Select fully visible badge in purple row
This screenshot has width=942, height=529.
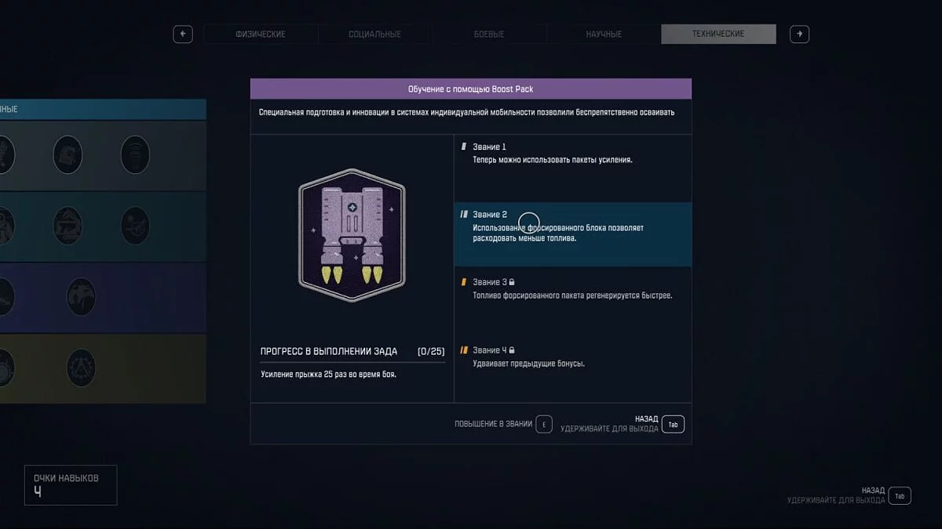[81, 296]
